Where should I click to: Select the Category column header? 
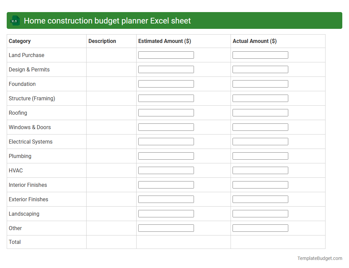tap(19, 41)
